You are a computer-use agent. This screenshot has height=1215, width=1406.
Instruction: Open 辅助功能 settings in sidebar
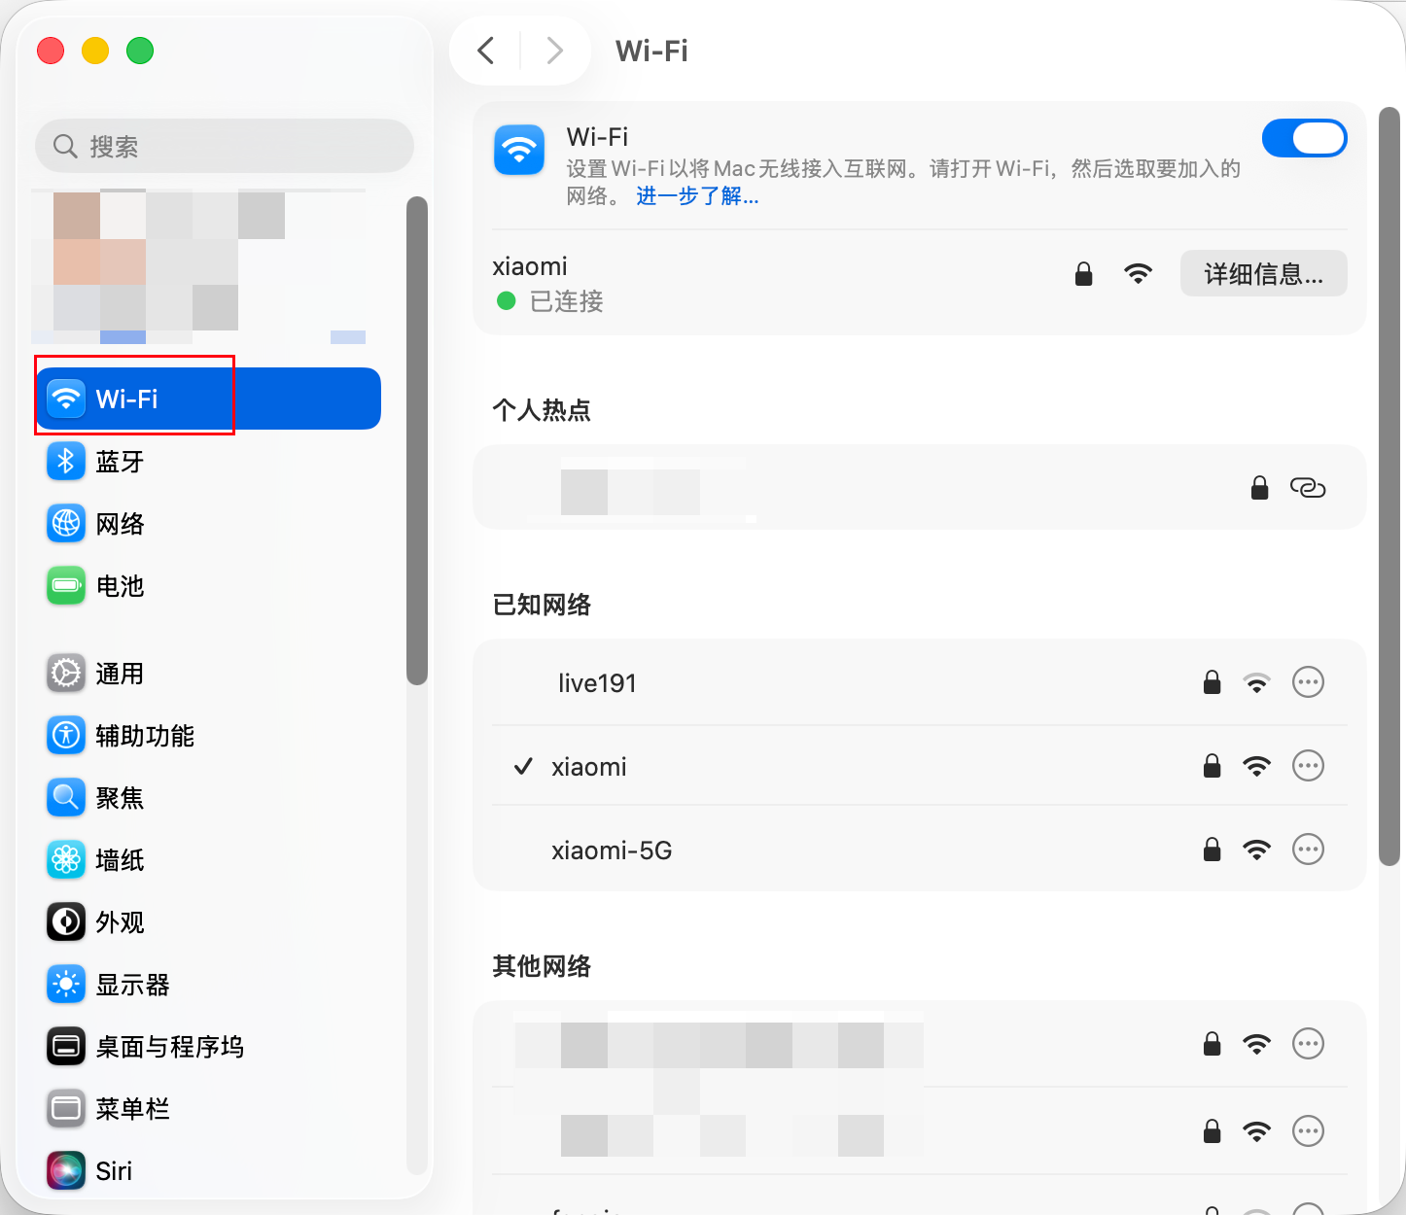coord(208,735)
